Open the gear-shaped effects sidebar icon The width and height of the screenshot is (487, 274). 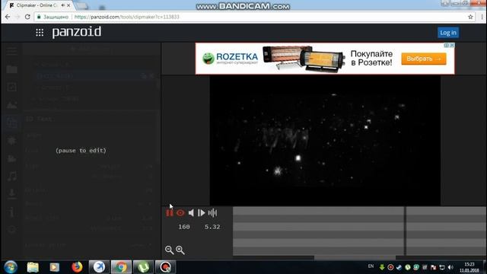(12, 140)
